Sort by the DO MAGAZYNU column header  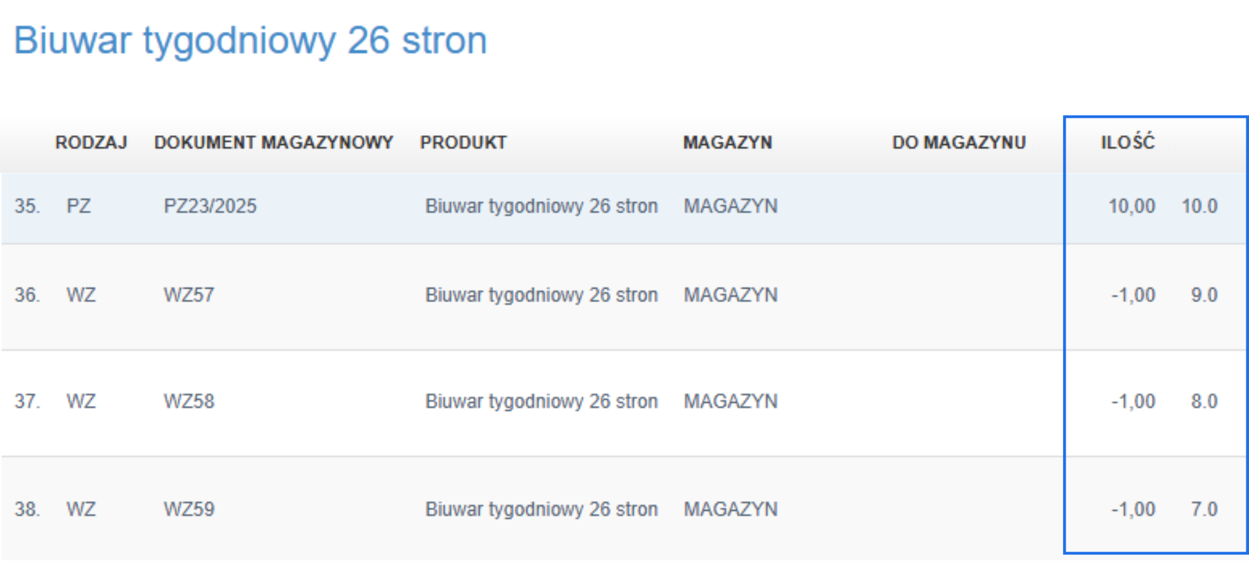(x=959, y=142)
